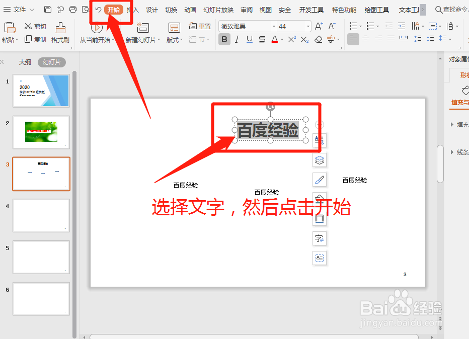The width and height of the screenshot is (469, 339).
Task: Toggle Underline formatting
Action: tap(250, 39)
